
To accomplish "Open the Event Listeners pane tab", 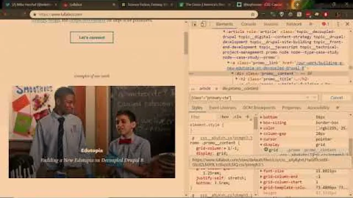I will (223, 108).
